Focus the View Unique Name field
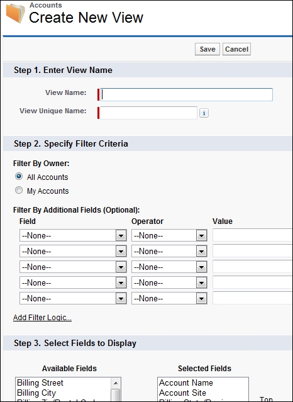Screen dimensions: 293x402 pos(148,113)
